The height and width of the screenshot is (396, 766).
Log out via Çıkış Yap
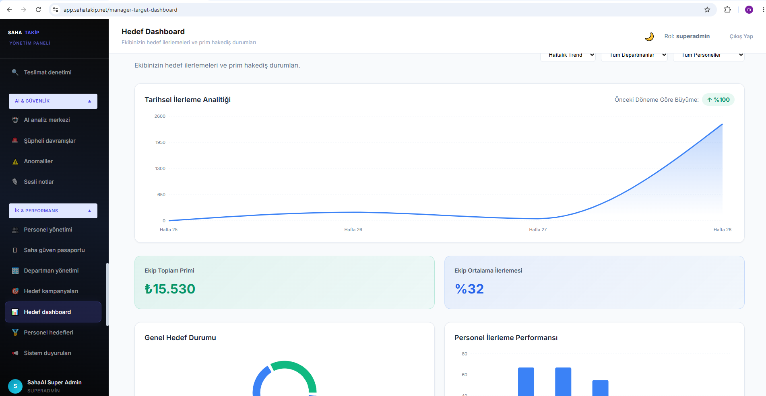(x=741, y=36)
